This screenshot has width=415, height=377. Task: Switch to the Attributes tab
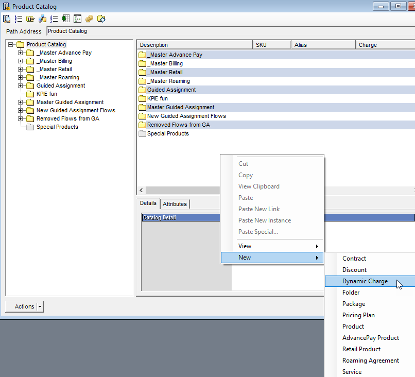[175, 203]
